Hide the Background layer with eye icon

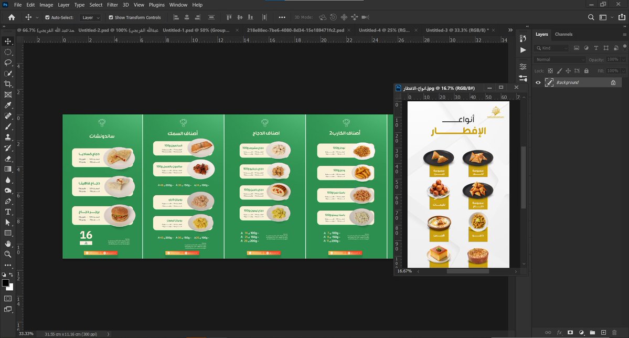click(538, 83)
